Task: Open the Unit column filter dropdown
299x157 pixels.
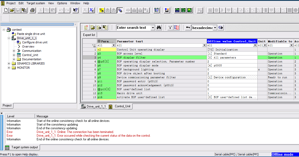Action: point(265,45)
